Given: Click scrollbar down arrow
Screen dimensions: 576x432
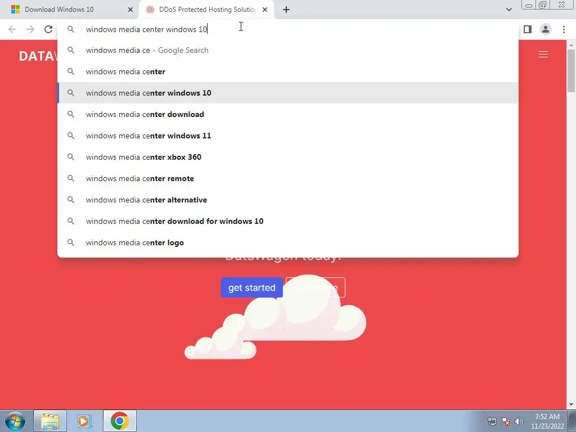Looking at the screenshot, I should (571, 404).
